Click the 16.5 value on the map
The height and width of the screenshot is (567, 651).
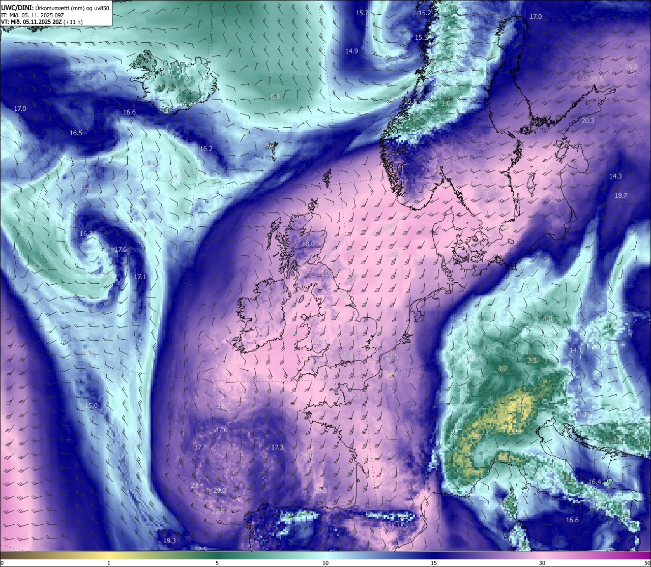pyautogui.click(x=76, y=133)
